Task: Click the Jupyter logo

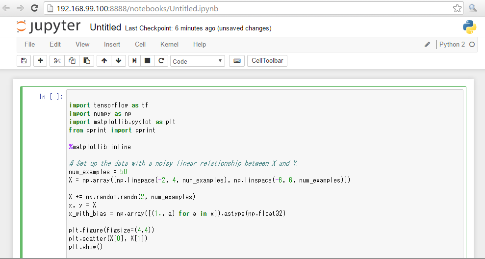Action: [x=48, y=27]
